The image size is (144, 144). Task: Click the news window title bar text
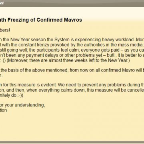(x=2, y=3)
